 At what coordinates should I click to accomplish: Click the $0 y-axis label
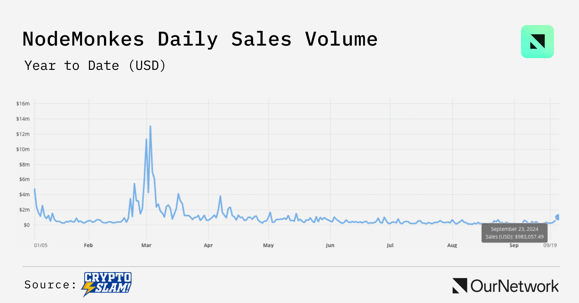pyautogui.click(x=26, y=225)
